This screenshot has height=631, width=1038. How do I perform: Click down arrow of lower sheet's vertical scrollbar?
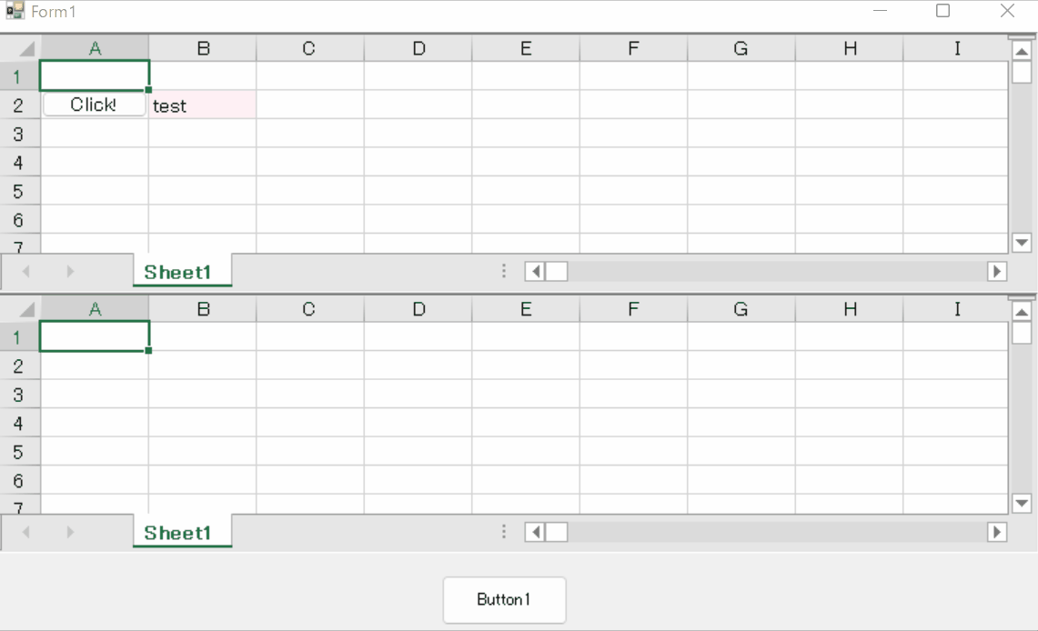point(1022,504)
